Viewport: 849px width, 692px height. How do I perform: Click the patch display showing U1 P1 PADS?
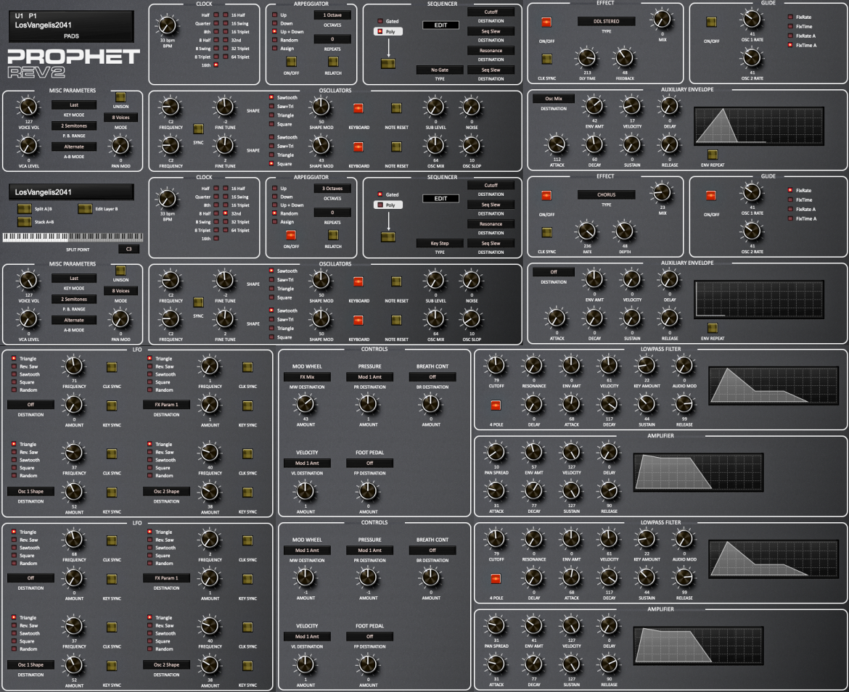click(71, 25)
